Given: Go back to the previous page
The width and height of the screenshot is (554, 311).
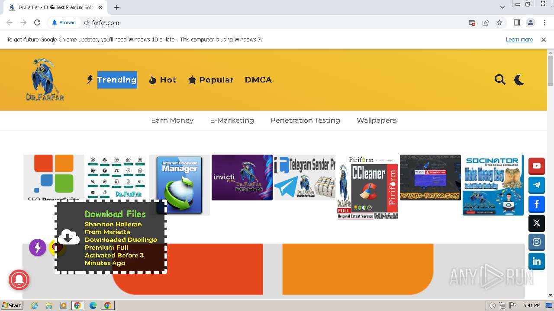Looking at the screenshot, I should pos(10,22).
